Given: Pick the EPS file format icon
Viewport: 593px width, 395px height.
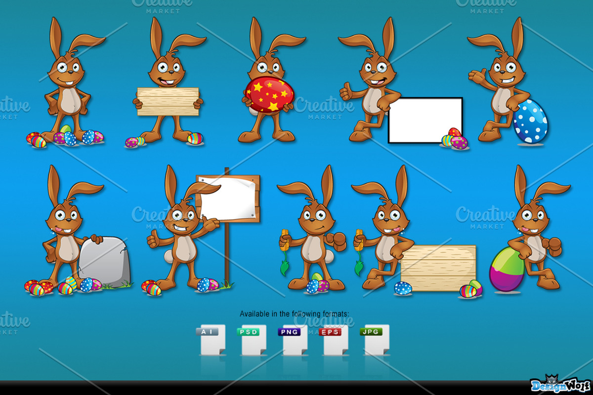Looking at the screenshot, I should (334, 340).
